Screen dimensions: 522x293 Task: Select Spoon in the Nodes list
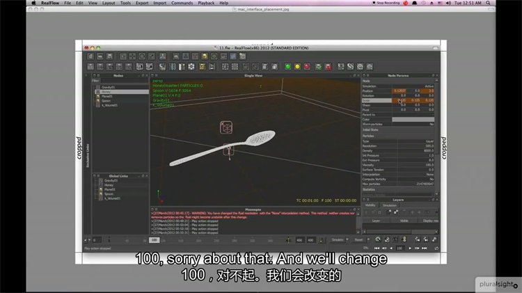[106, 100]
